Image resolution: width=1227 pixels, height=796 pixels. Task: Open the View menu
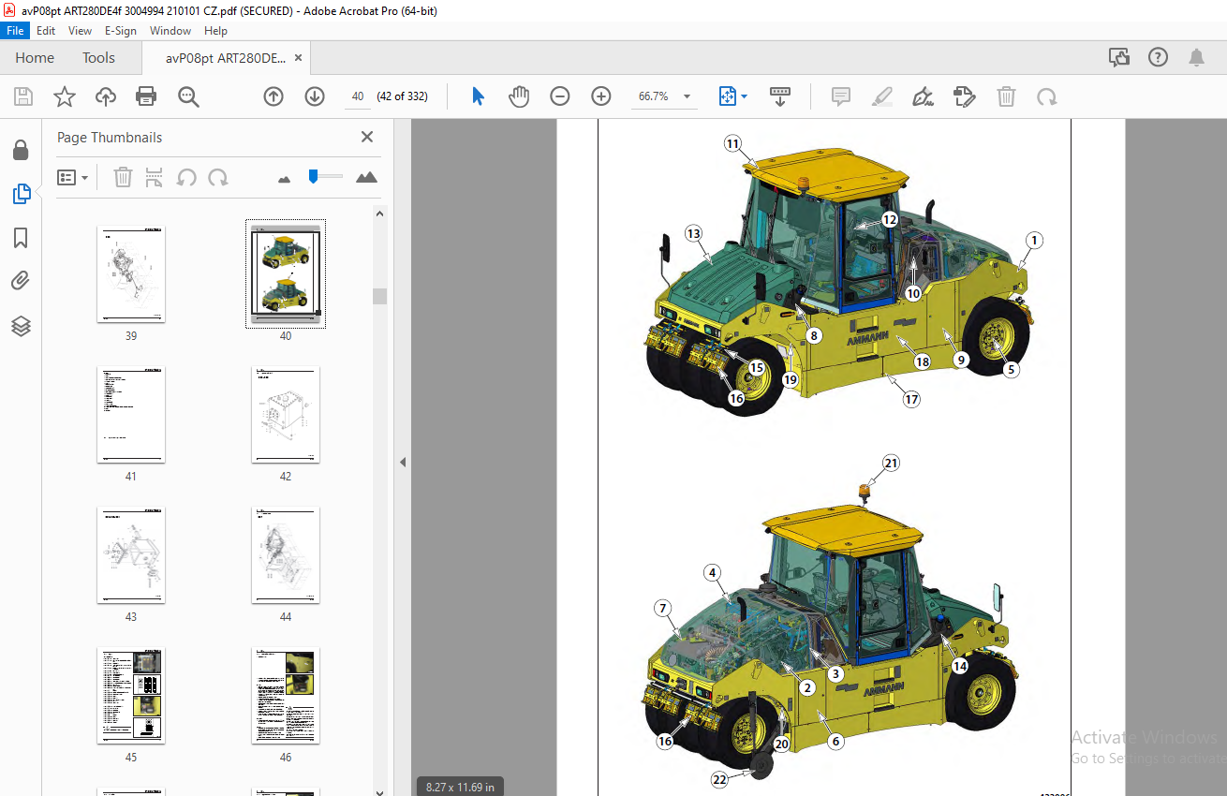pyautogui.click(x=80, y=31)
